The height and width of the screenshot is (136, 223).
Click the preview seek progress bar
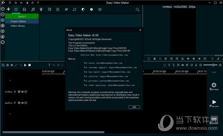tap(180, 55)
